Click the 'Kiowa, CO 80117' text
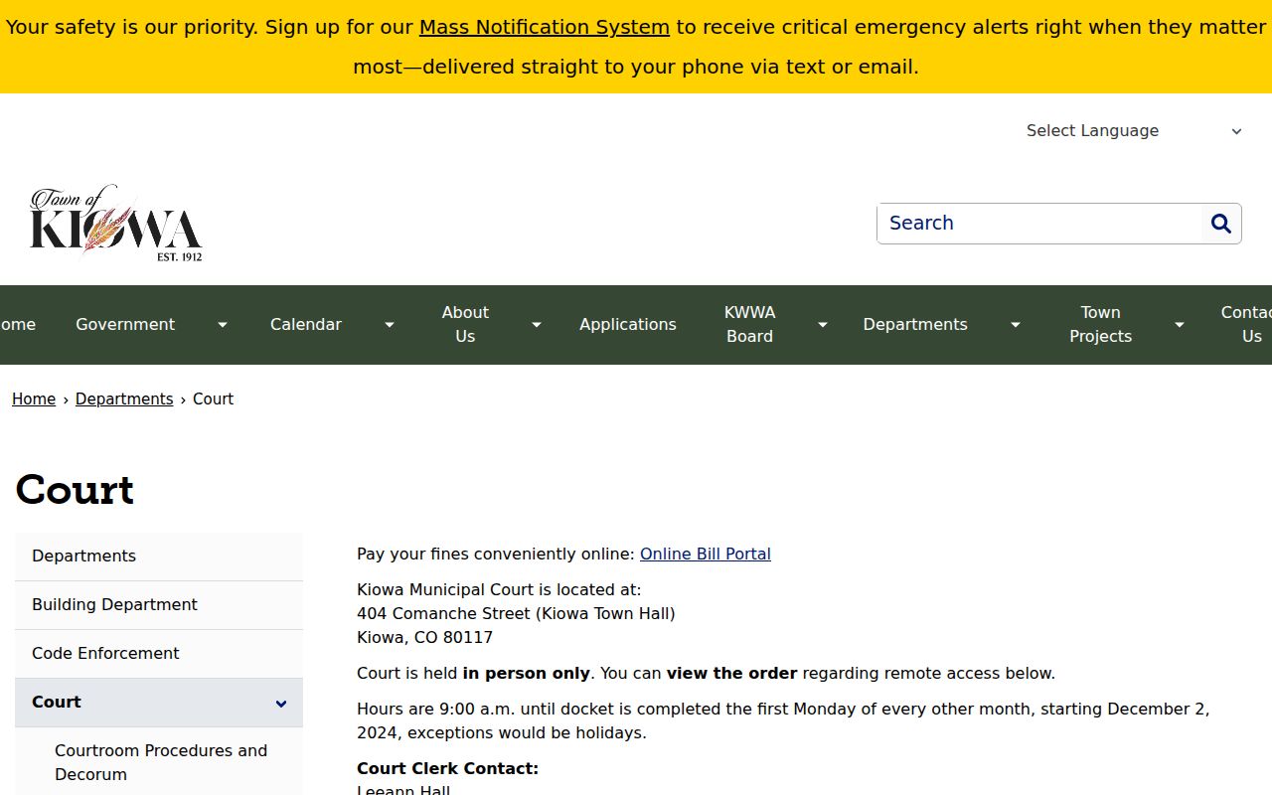The width and height of the screenshot is (1272, 795). (x=424, y=638)
